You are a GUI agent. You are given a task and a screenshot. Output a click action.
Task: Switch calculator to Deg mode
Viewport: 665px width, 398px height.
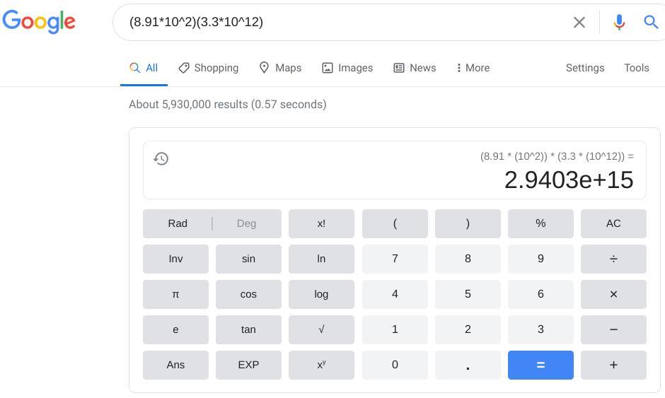click(246, 223)
